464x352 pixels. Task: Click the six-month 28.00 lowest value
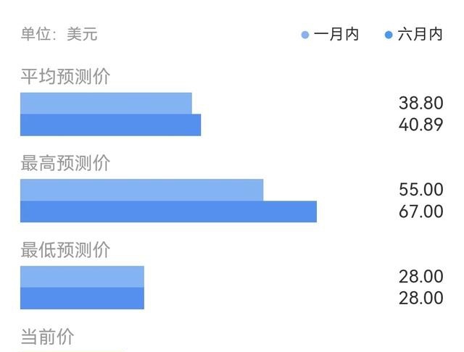click(420, 298)
